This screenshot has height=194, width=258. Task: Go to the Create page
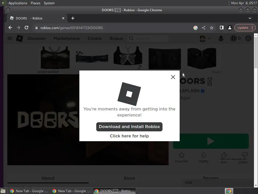[95, 38]
